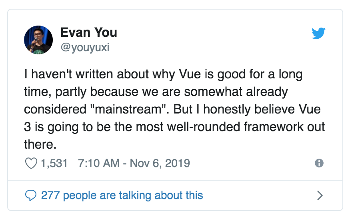The image size is (352, 223).
Task: Click the Twitter bird logo
Action: [x=318, y=34]
